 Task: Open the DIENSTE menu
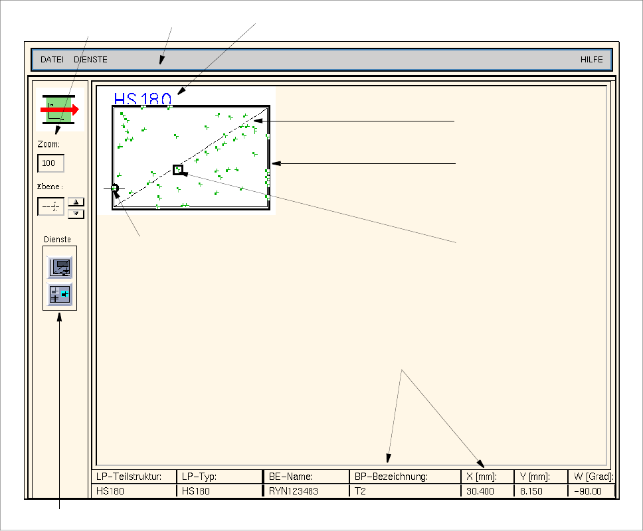point(91,60)
